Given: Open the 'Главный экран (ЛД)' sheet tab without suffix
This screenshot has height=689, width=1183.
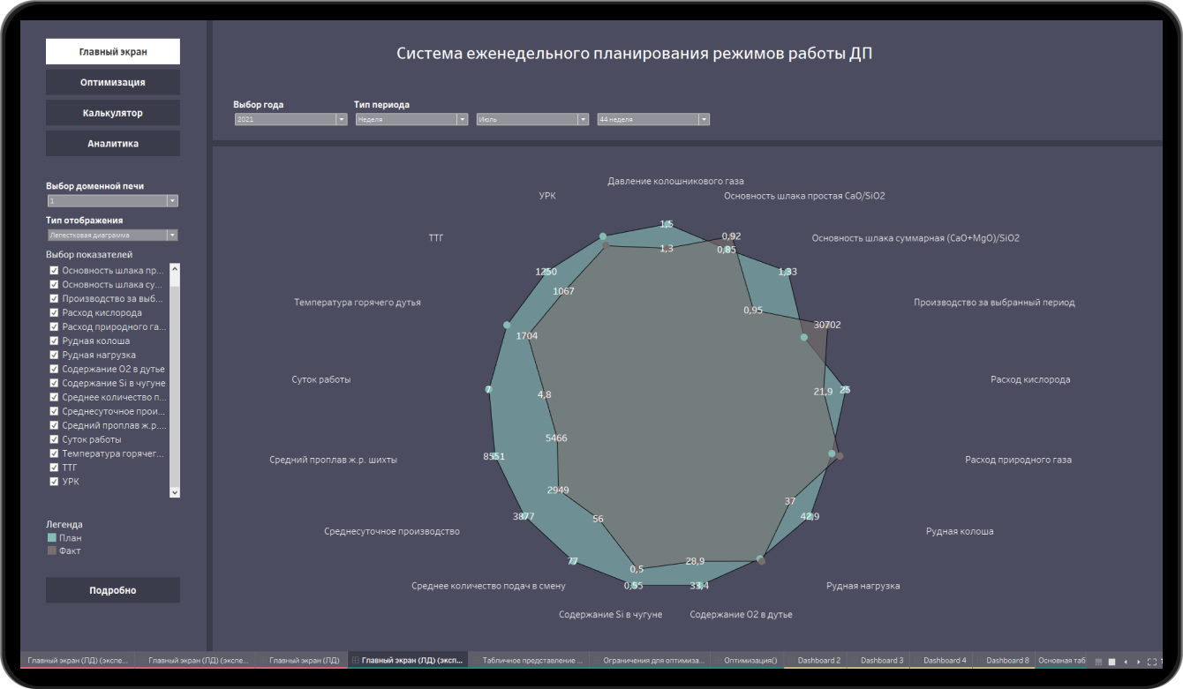Looking at the screenshot, I should click(305, 660).
